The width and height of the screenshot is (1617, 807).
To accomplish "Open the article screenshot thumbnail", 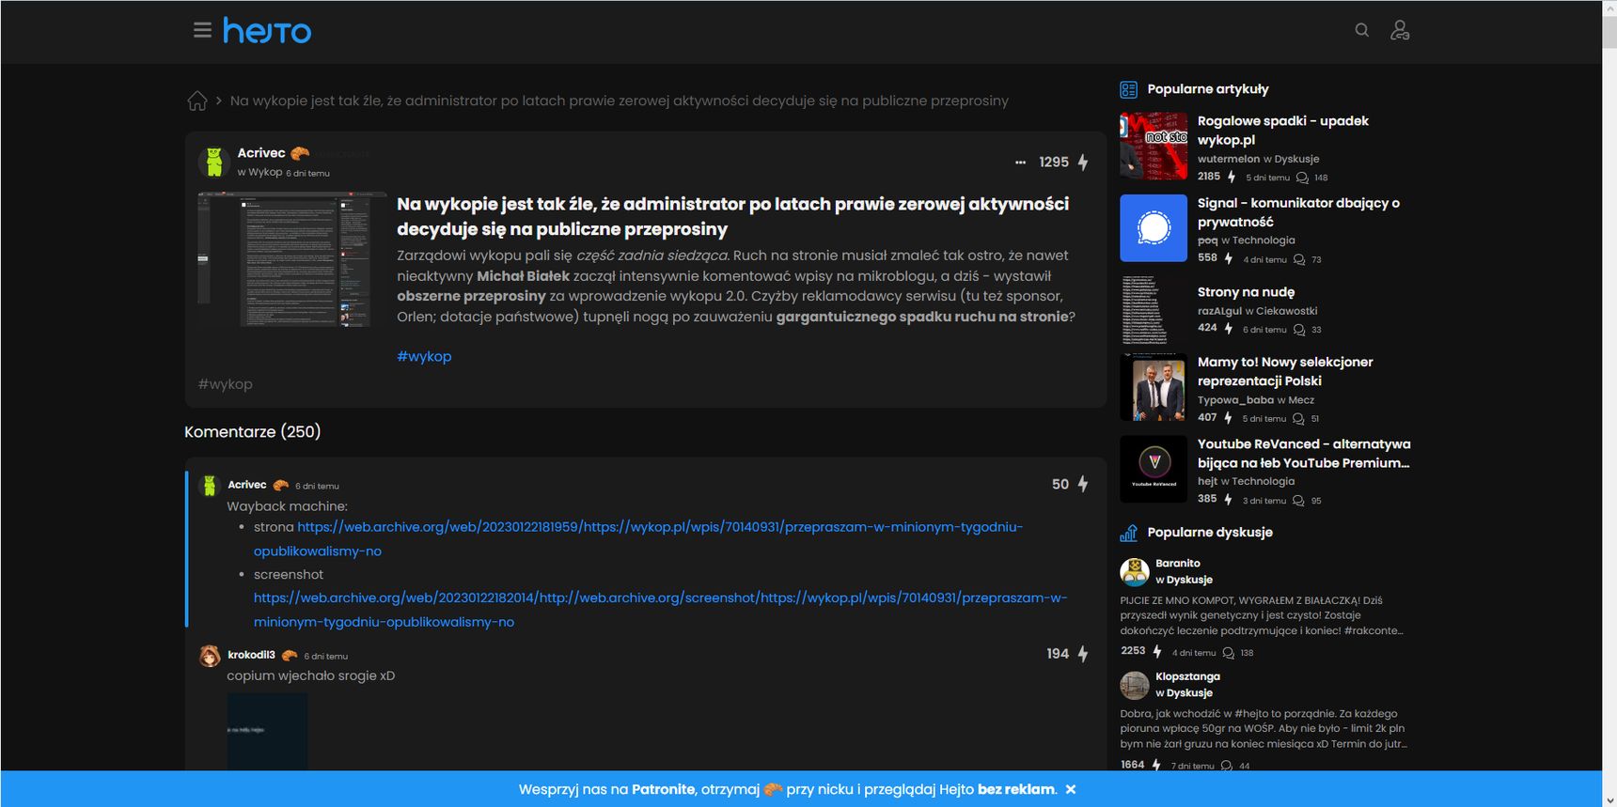I will pos(291,259).
